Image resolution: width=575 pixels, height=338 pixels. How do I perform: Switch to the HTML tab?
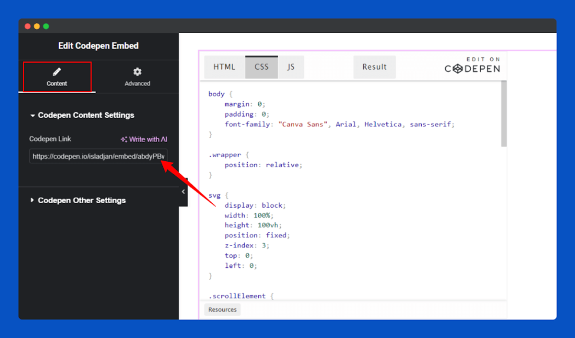coord(224,67)
